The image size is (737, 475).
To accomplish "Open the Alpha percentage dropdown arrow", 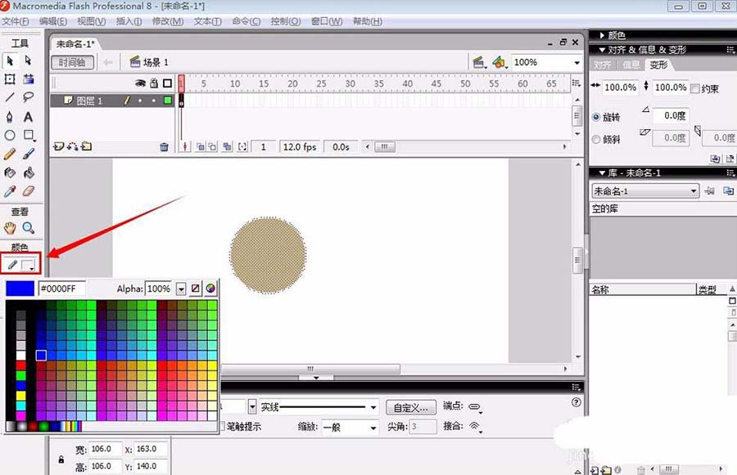I will (x=181, y=289).
